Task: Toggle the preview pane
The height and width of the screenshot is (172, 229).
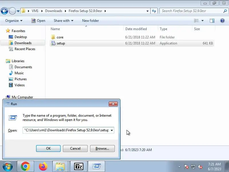Action: tap(212, 21)
